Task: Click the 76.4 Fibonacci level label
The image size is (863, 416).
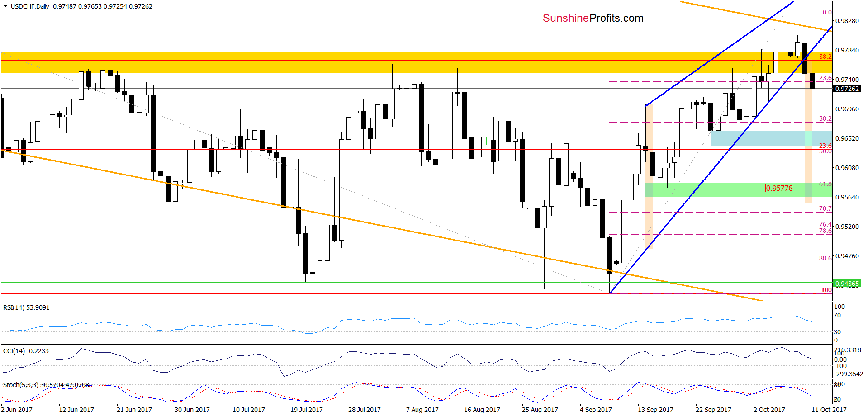Action: coord(825,224)
